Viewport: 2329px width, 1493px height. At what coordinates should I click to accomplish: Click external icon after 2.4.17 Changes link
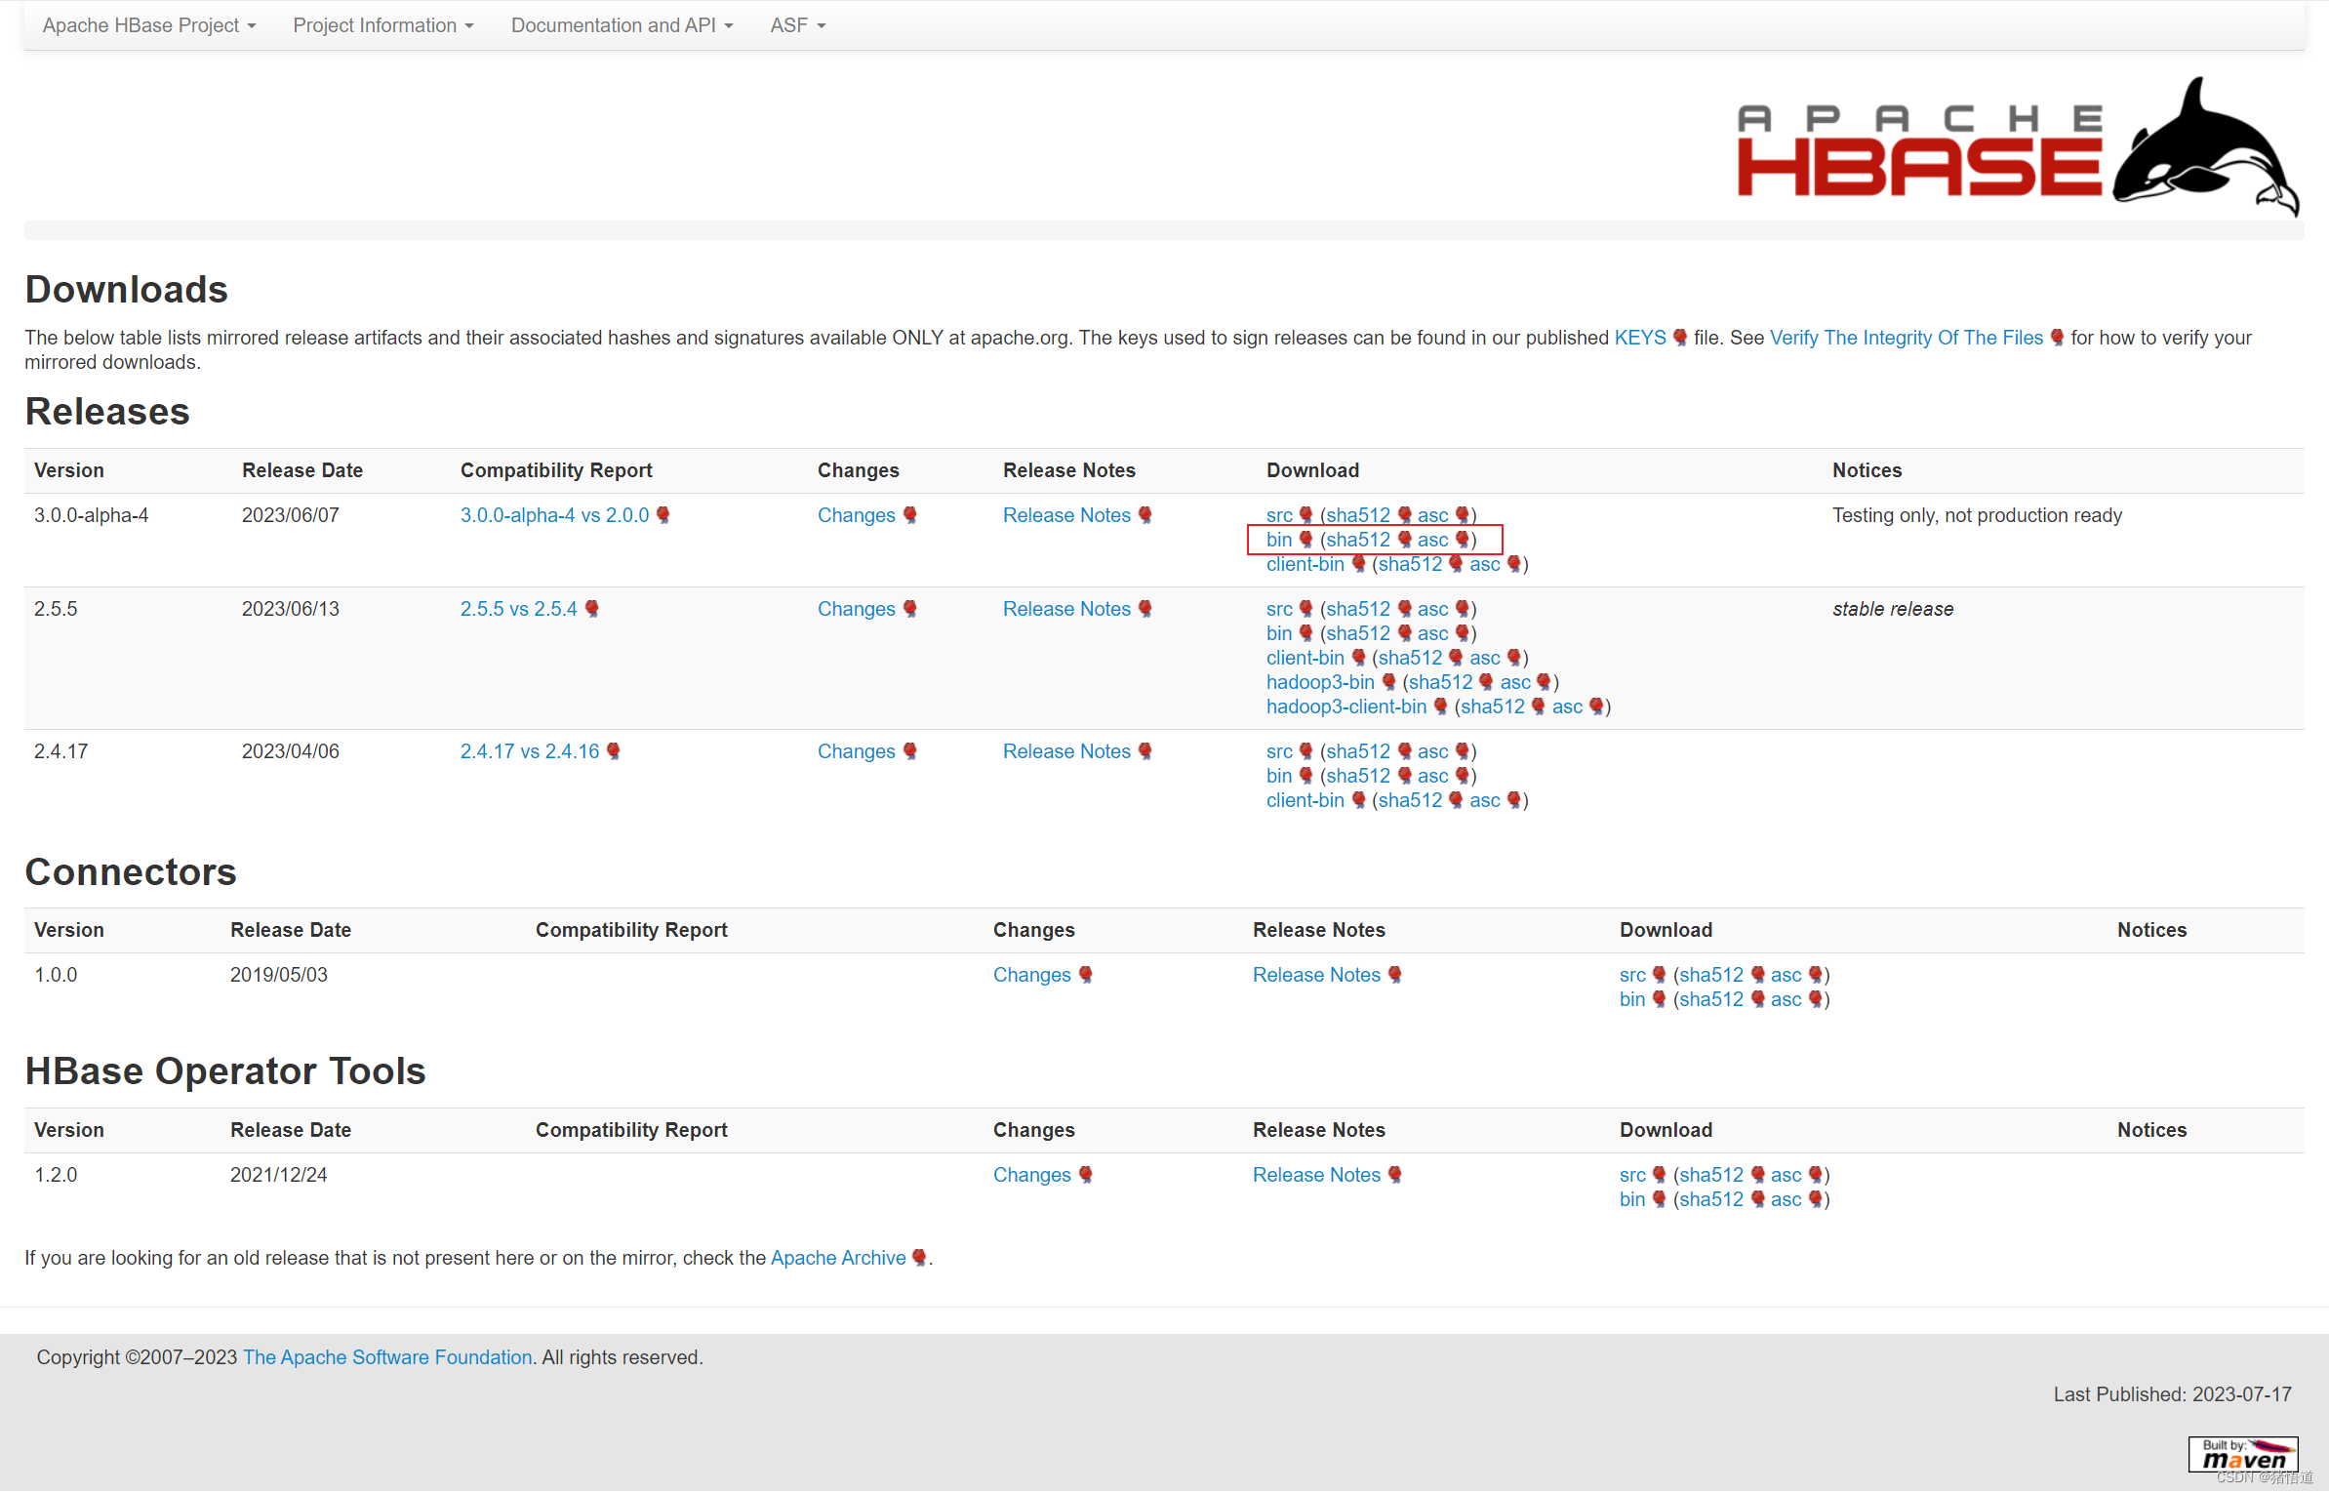click(910, 751)
